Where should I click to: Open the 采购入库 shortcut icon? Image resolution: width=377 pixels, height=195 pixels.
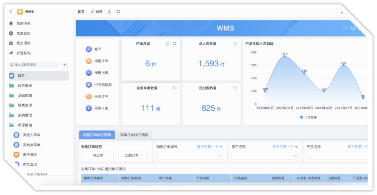[x=89, y=108]
